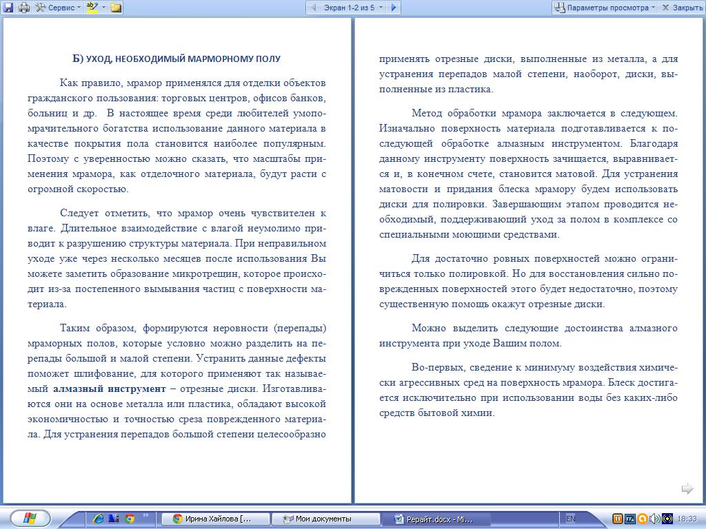Switch to Мои документы taskbar window
The height and width of the screenshot is (529, 706).
pyautogui.click(x=326, y=519)
